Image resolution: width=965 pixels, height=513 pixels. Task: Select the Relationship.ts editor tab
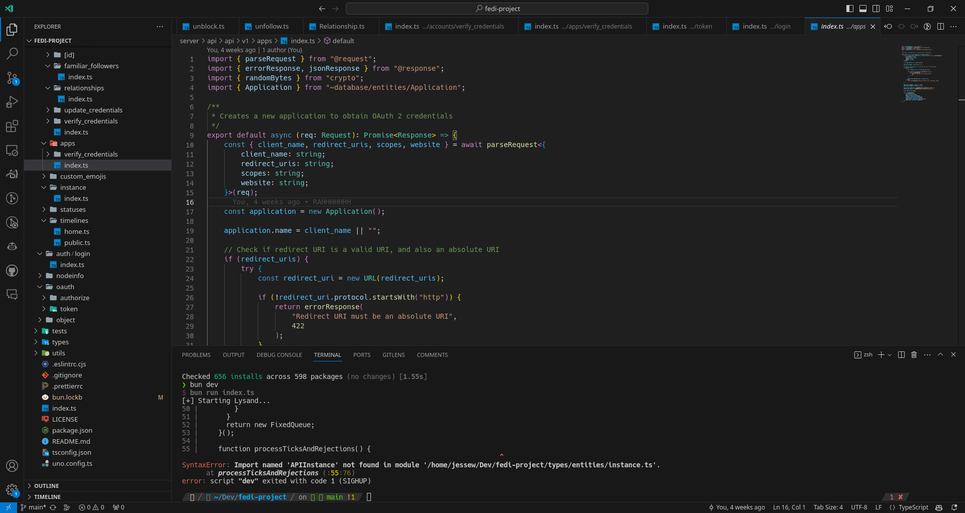(x=341, y=26)
